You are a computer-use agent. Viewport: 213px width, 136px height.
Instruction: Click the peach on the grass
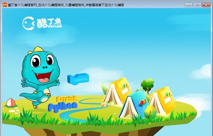point(11,103)
